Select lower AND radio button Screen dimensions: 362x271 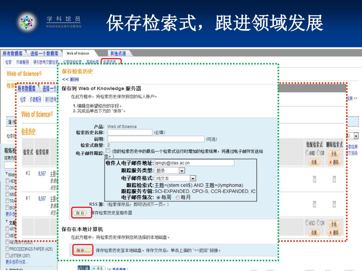click(x=307, y=223)
